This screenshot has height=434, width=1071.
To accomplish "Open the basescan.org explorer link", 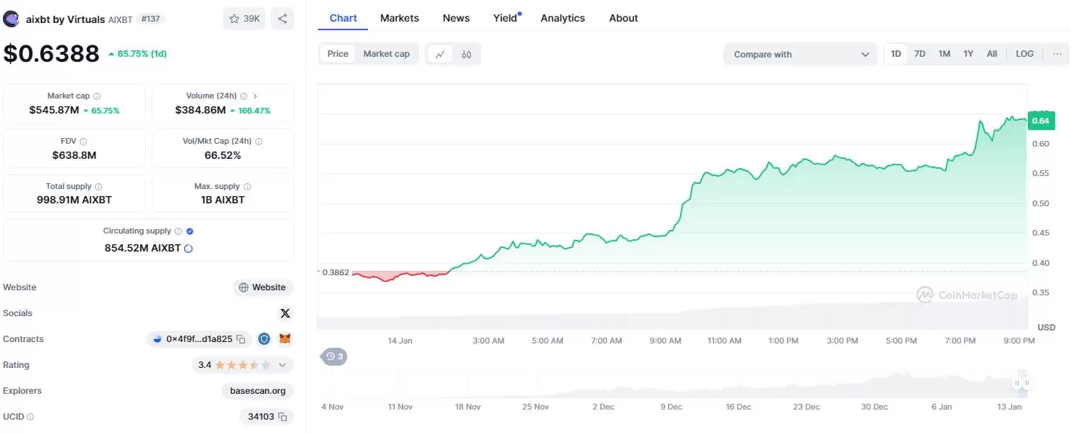I will pyautogui.click(x=257, y=391).
